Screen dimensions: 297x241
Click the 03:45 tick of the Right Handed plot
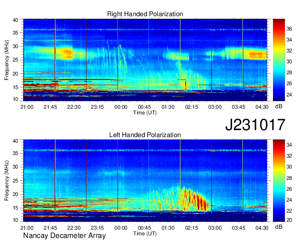click(238, 107)
